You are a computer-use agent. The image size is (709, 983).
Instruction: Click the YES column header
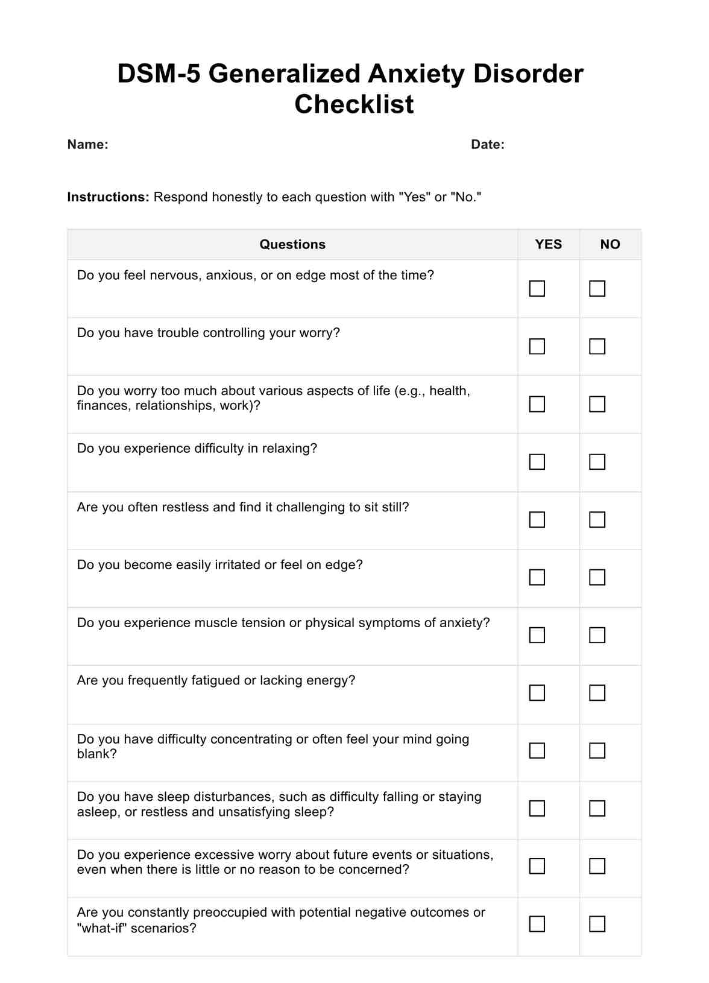[x=548, y=244]
